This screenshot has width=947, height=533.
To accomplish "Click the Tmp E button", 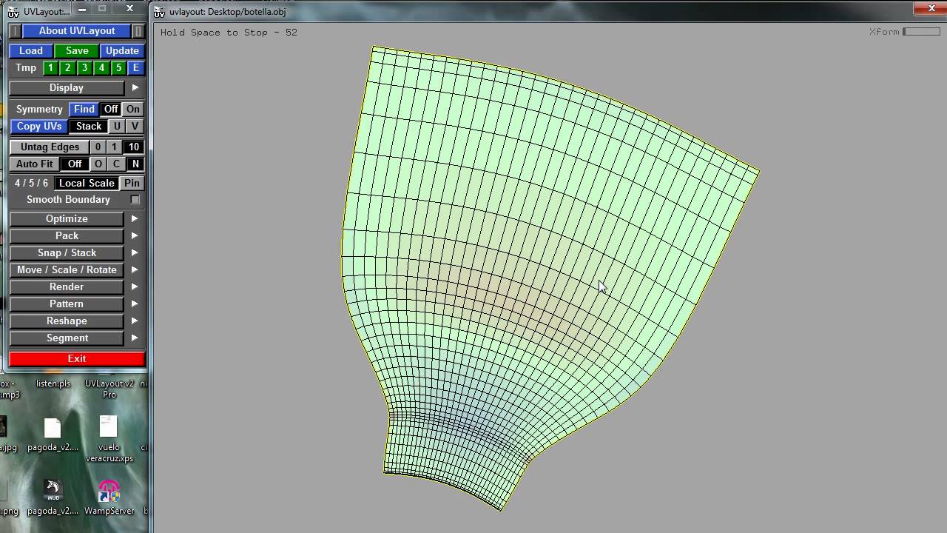I will pyautogui.click(x=135, y=68).
